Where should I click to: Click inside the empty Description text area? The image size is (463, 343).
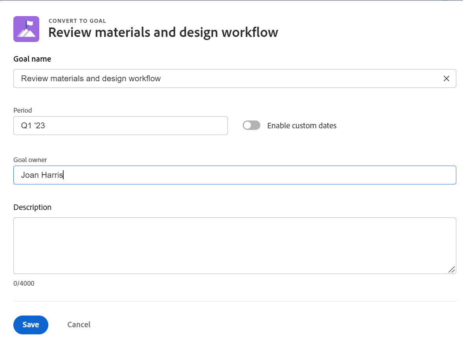(x=234, y=245)
